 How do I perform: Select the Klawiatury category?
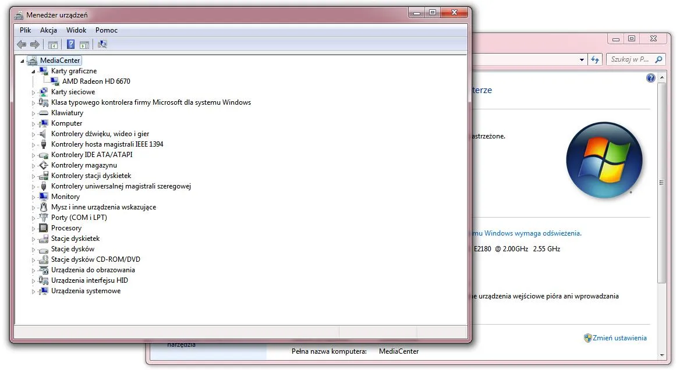[x=67, y=113]
